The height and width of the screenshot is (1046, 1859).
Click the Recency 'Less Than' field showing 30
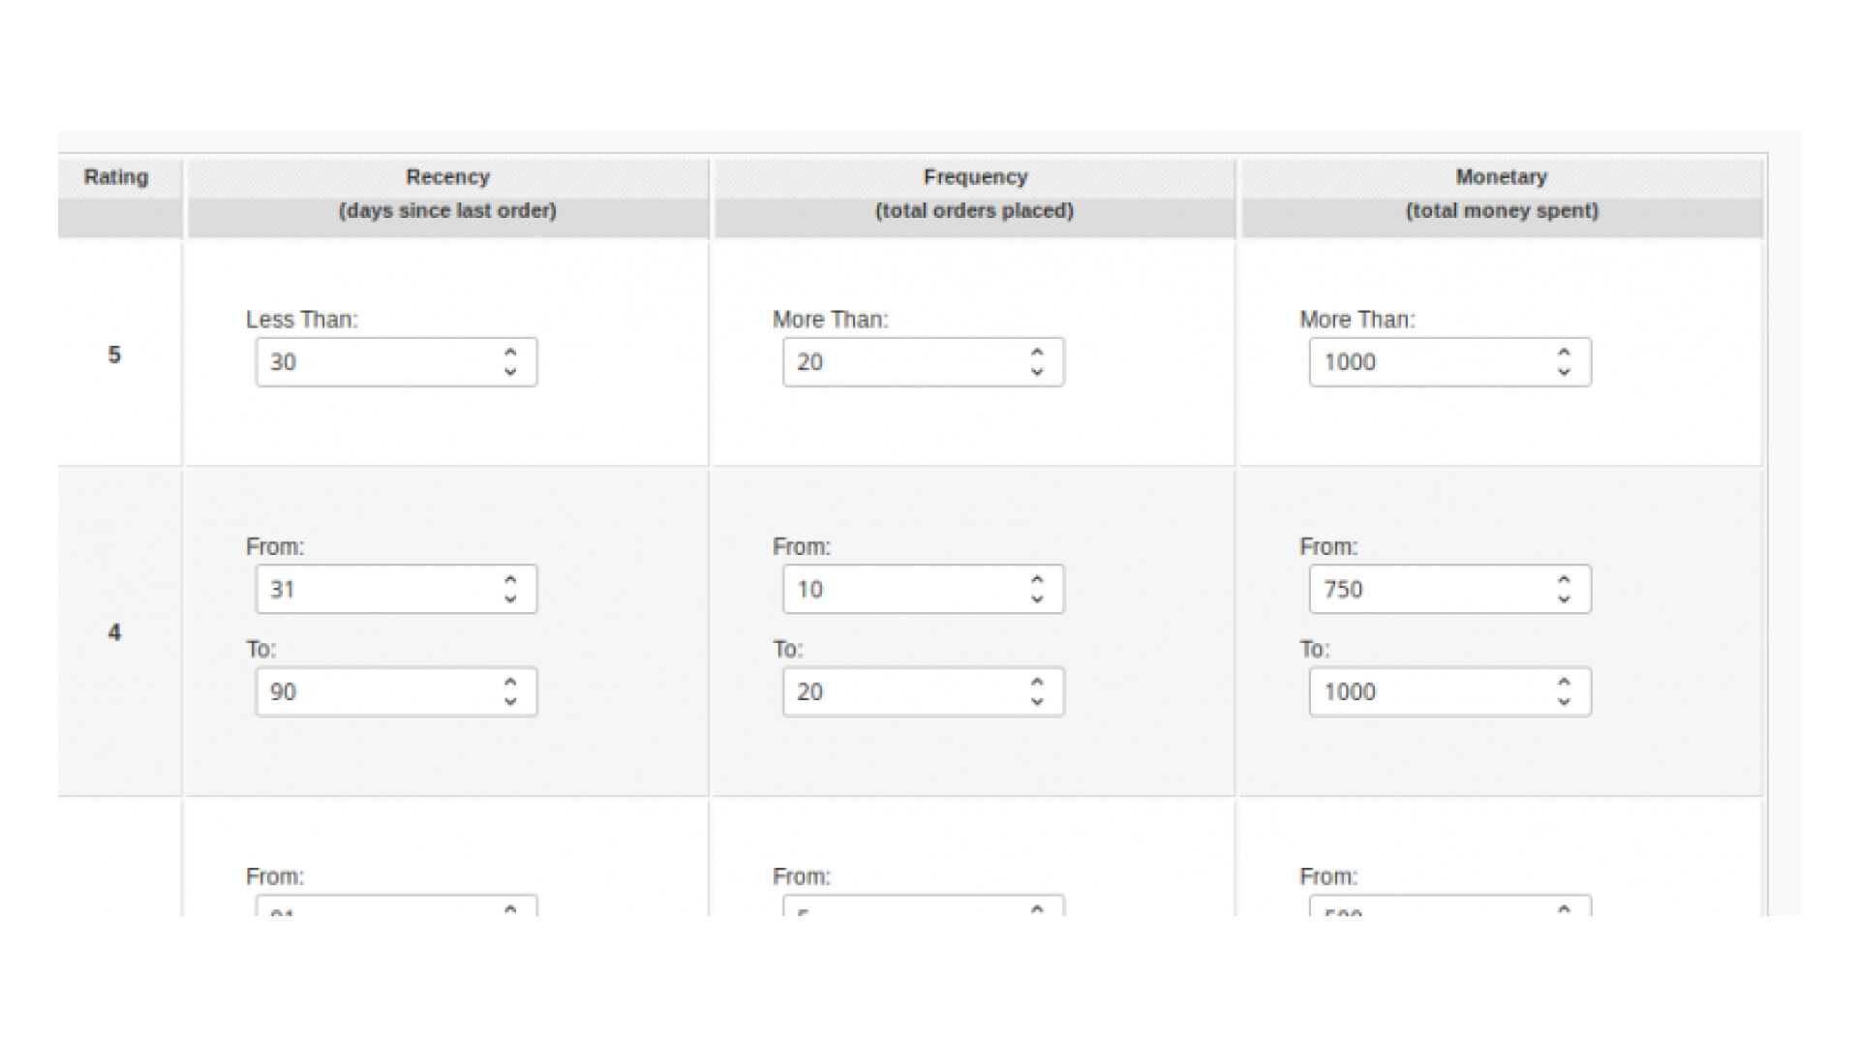378,362
